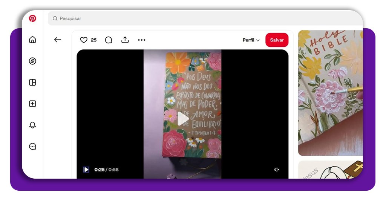Click the Pesquisar search field
The width and height of the screenshot is (386, 202).
click(x=204, y=18)
